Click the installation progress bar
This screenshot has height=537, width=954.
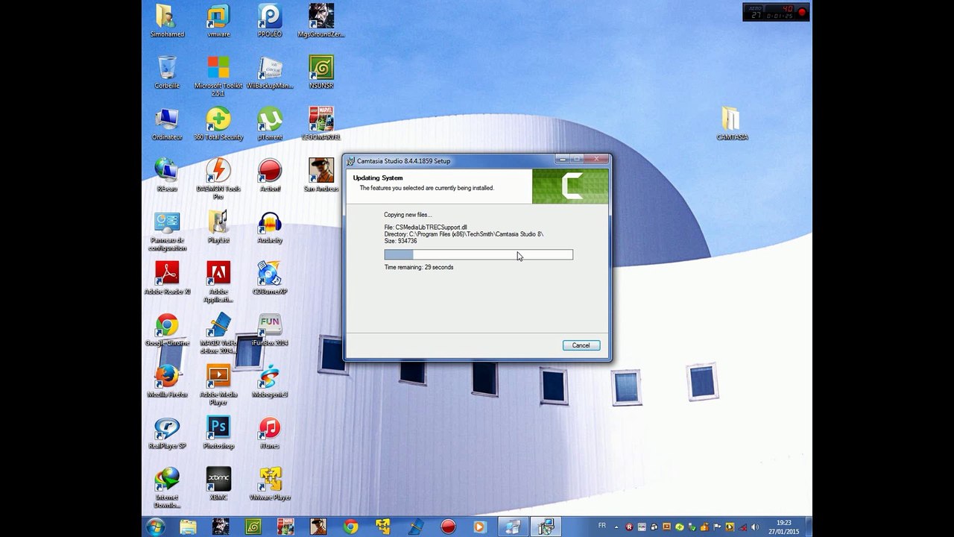478,255
